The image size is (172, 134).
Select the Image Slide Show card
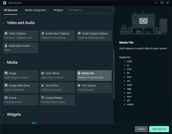pos(21,88)
